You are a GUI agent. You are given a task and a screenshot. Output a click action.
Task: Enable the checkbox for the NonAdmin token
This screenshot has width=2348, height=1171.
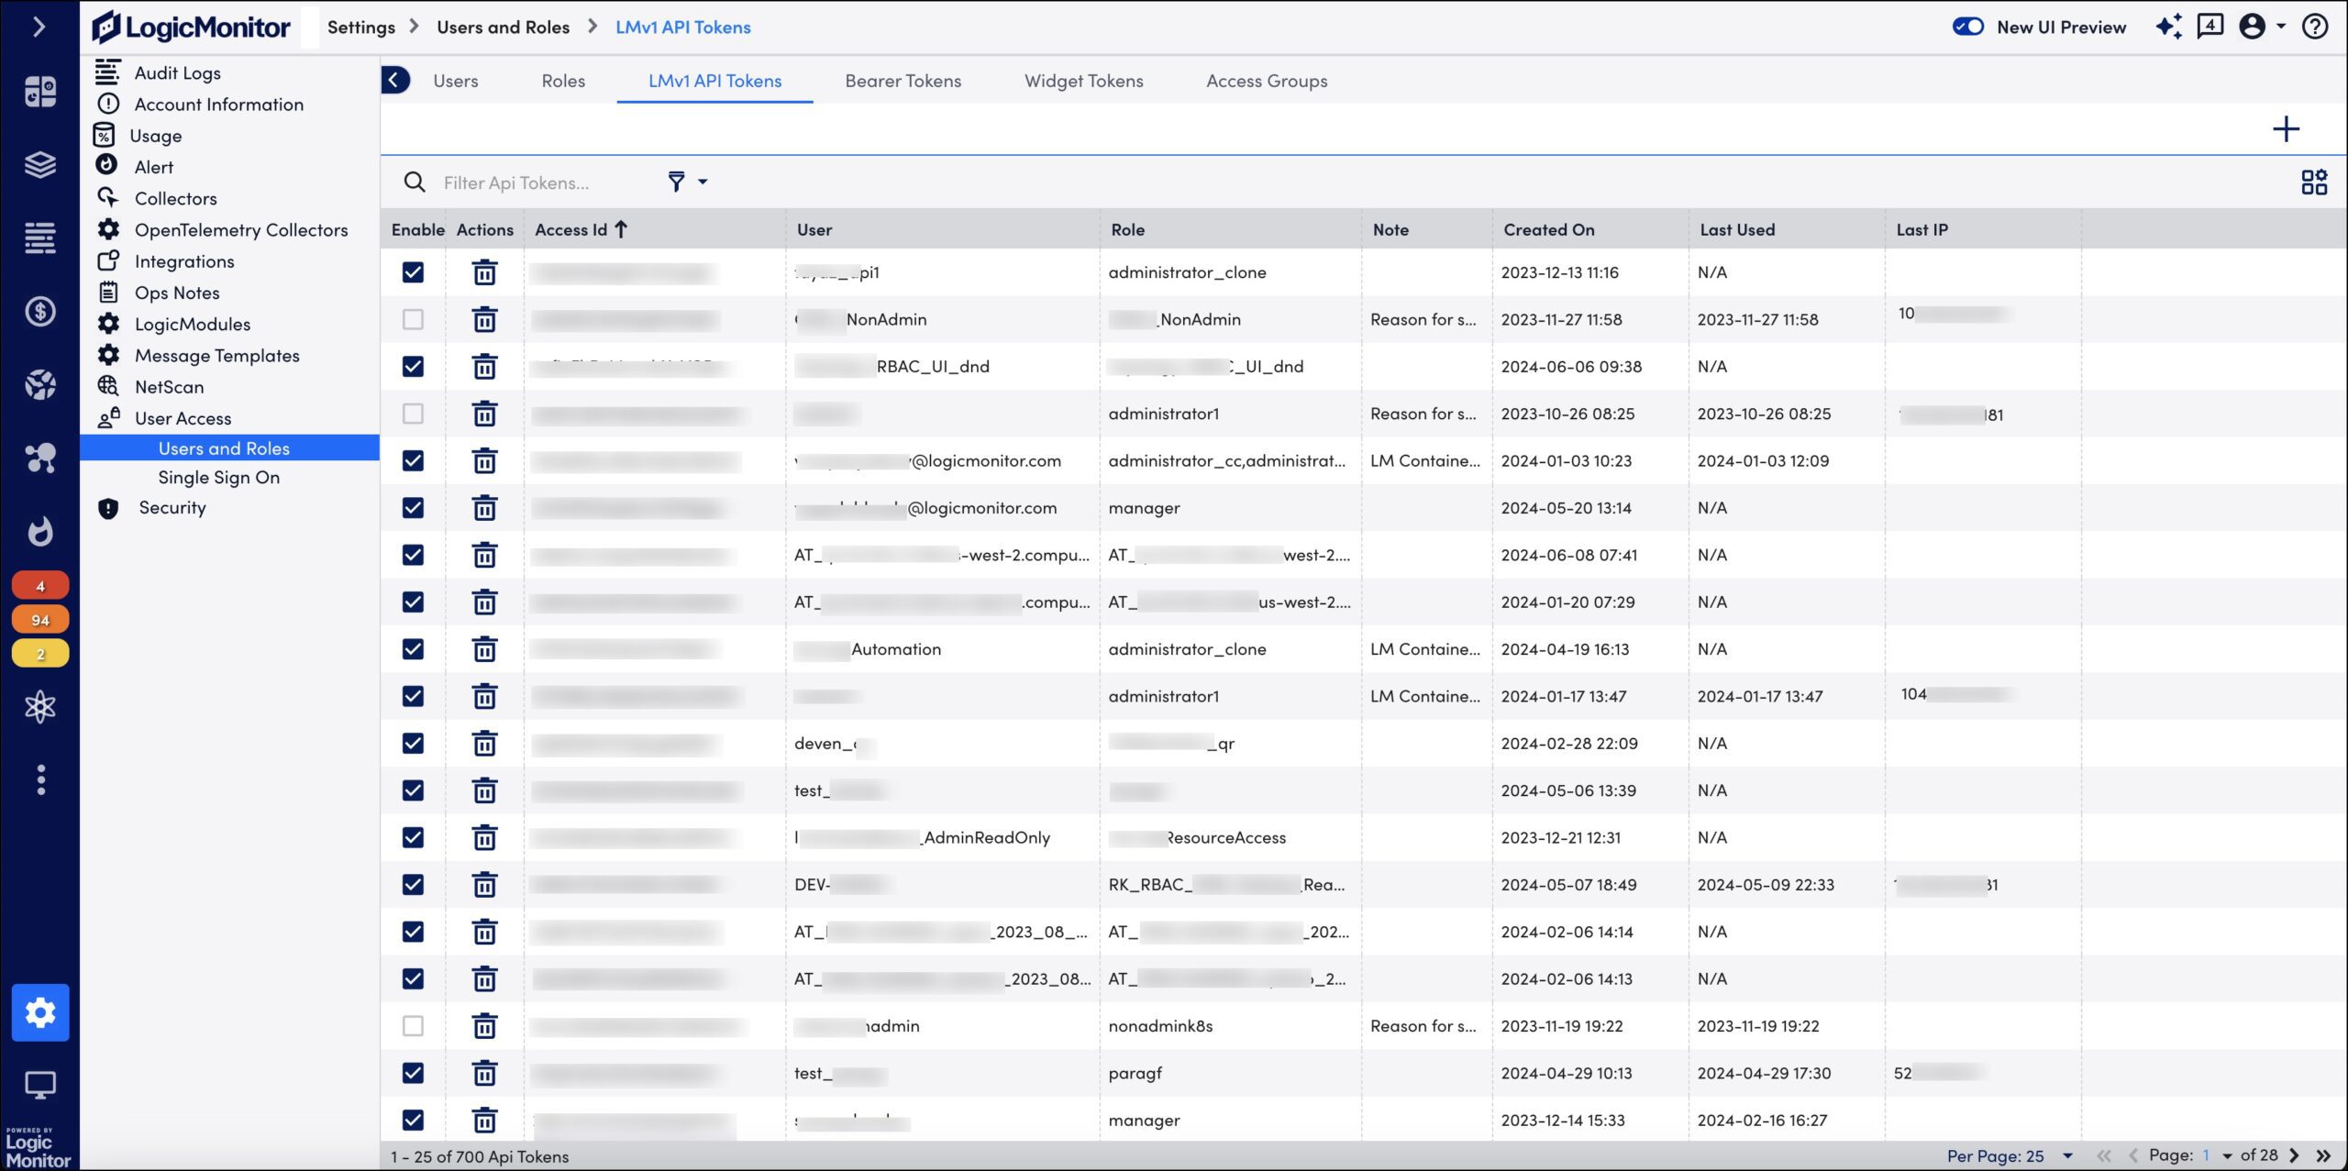click(414, 319)
